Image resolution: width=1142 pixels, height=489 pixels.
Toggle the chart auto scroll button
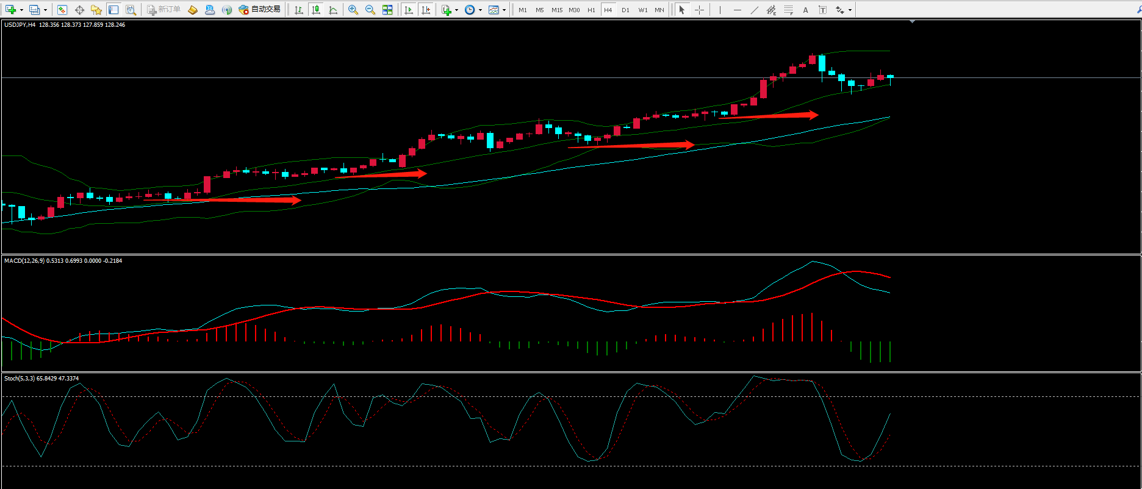[409, 10]
